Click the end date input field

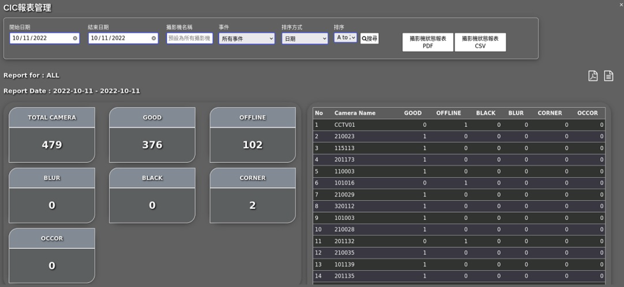(x=119, y=38)
